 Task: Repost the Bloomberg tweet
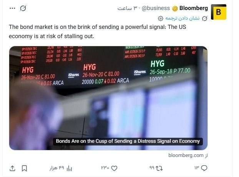(159, 168)
